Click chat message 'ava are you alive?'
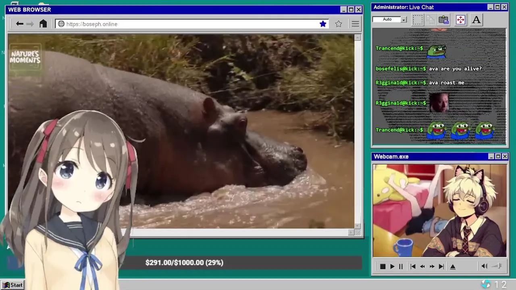The image size is (516, 290). pos(455,69)
